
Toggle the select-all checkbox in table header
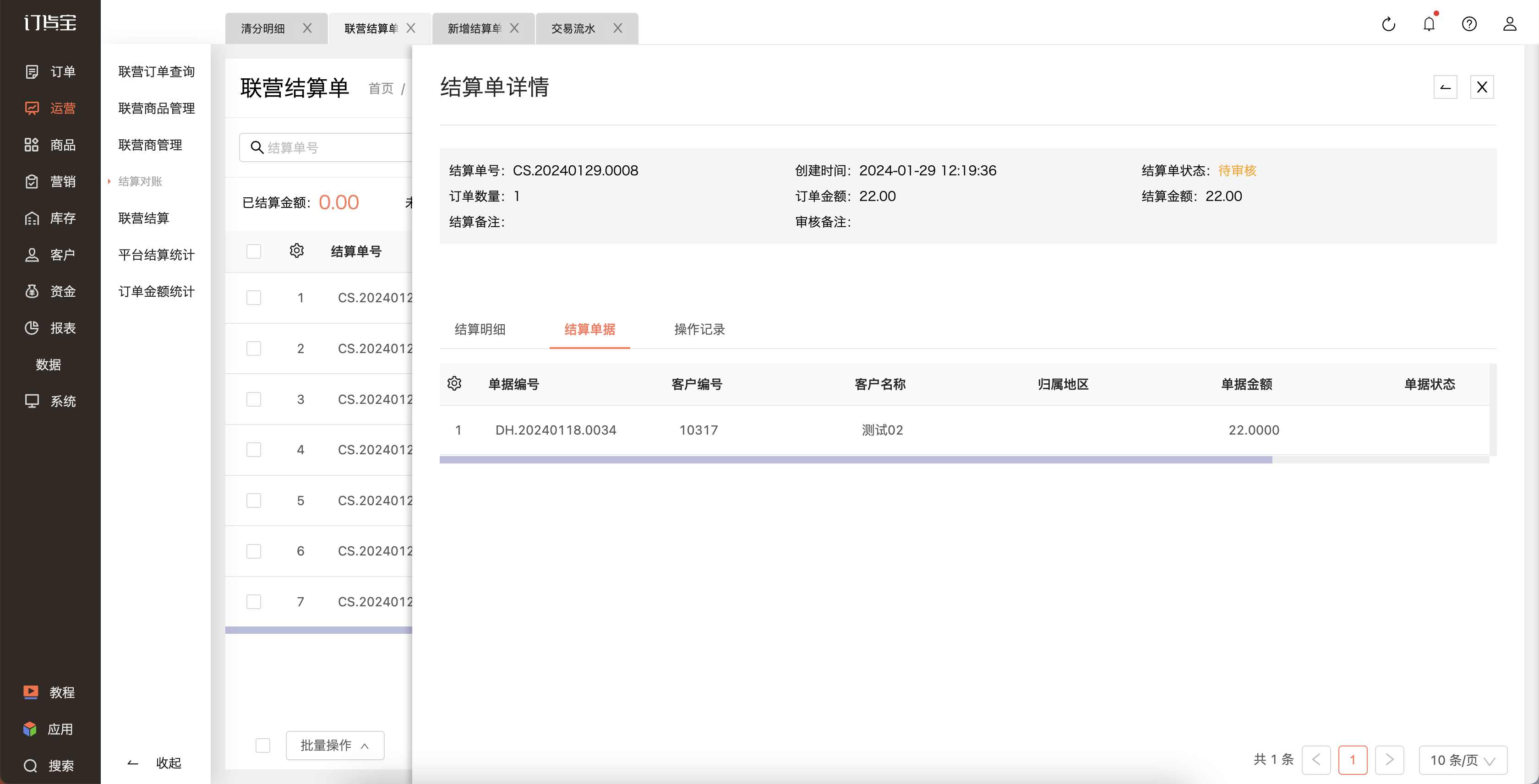pyautogui.click(x=254, y=251)
